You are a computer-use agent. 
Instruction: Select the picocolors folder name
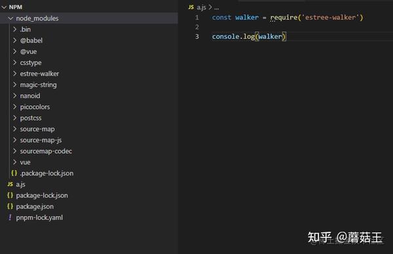point(35,107)
